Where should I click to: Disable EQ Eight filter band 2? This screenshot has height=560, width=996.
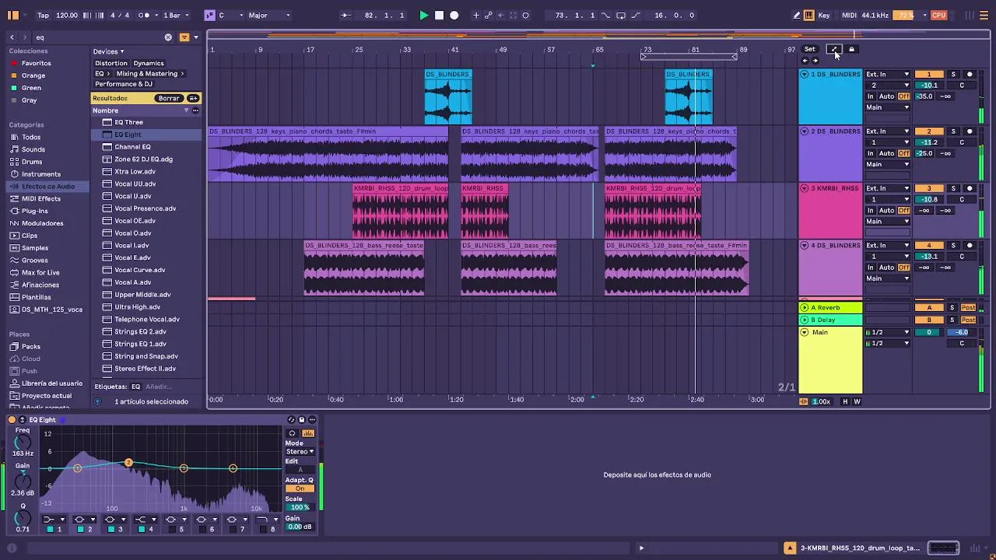80,530
